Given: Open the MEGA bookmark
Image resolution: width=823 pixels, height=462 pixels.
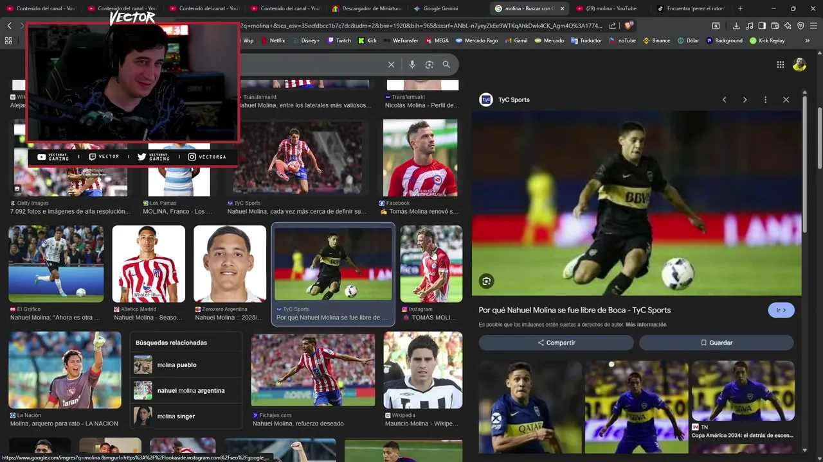Looking at the screenshot, I should pos(437,40).
